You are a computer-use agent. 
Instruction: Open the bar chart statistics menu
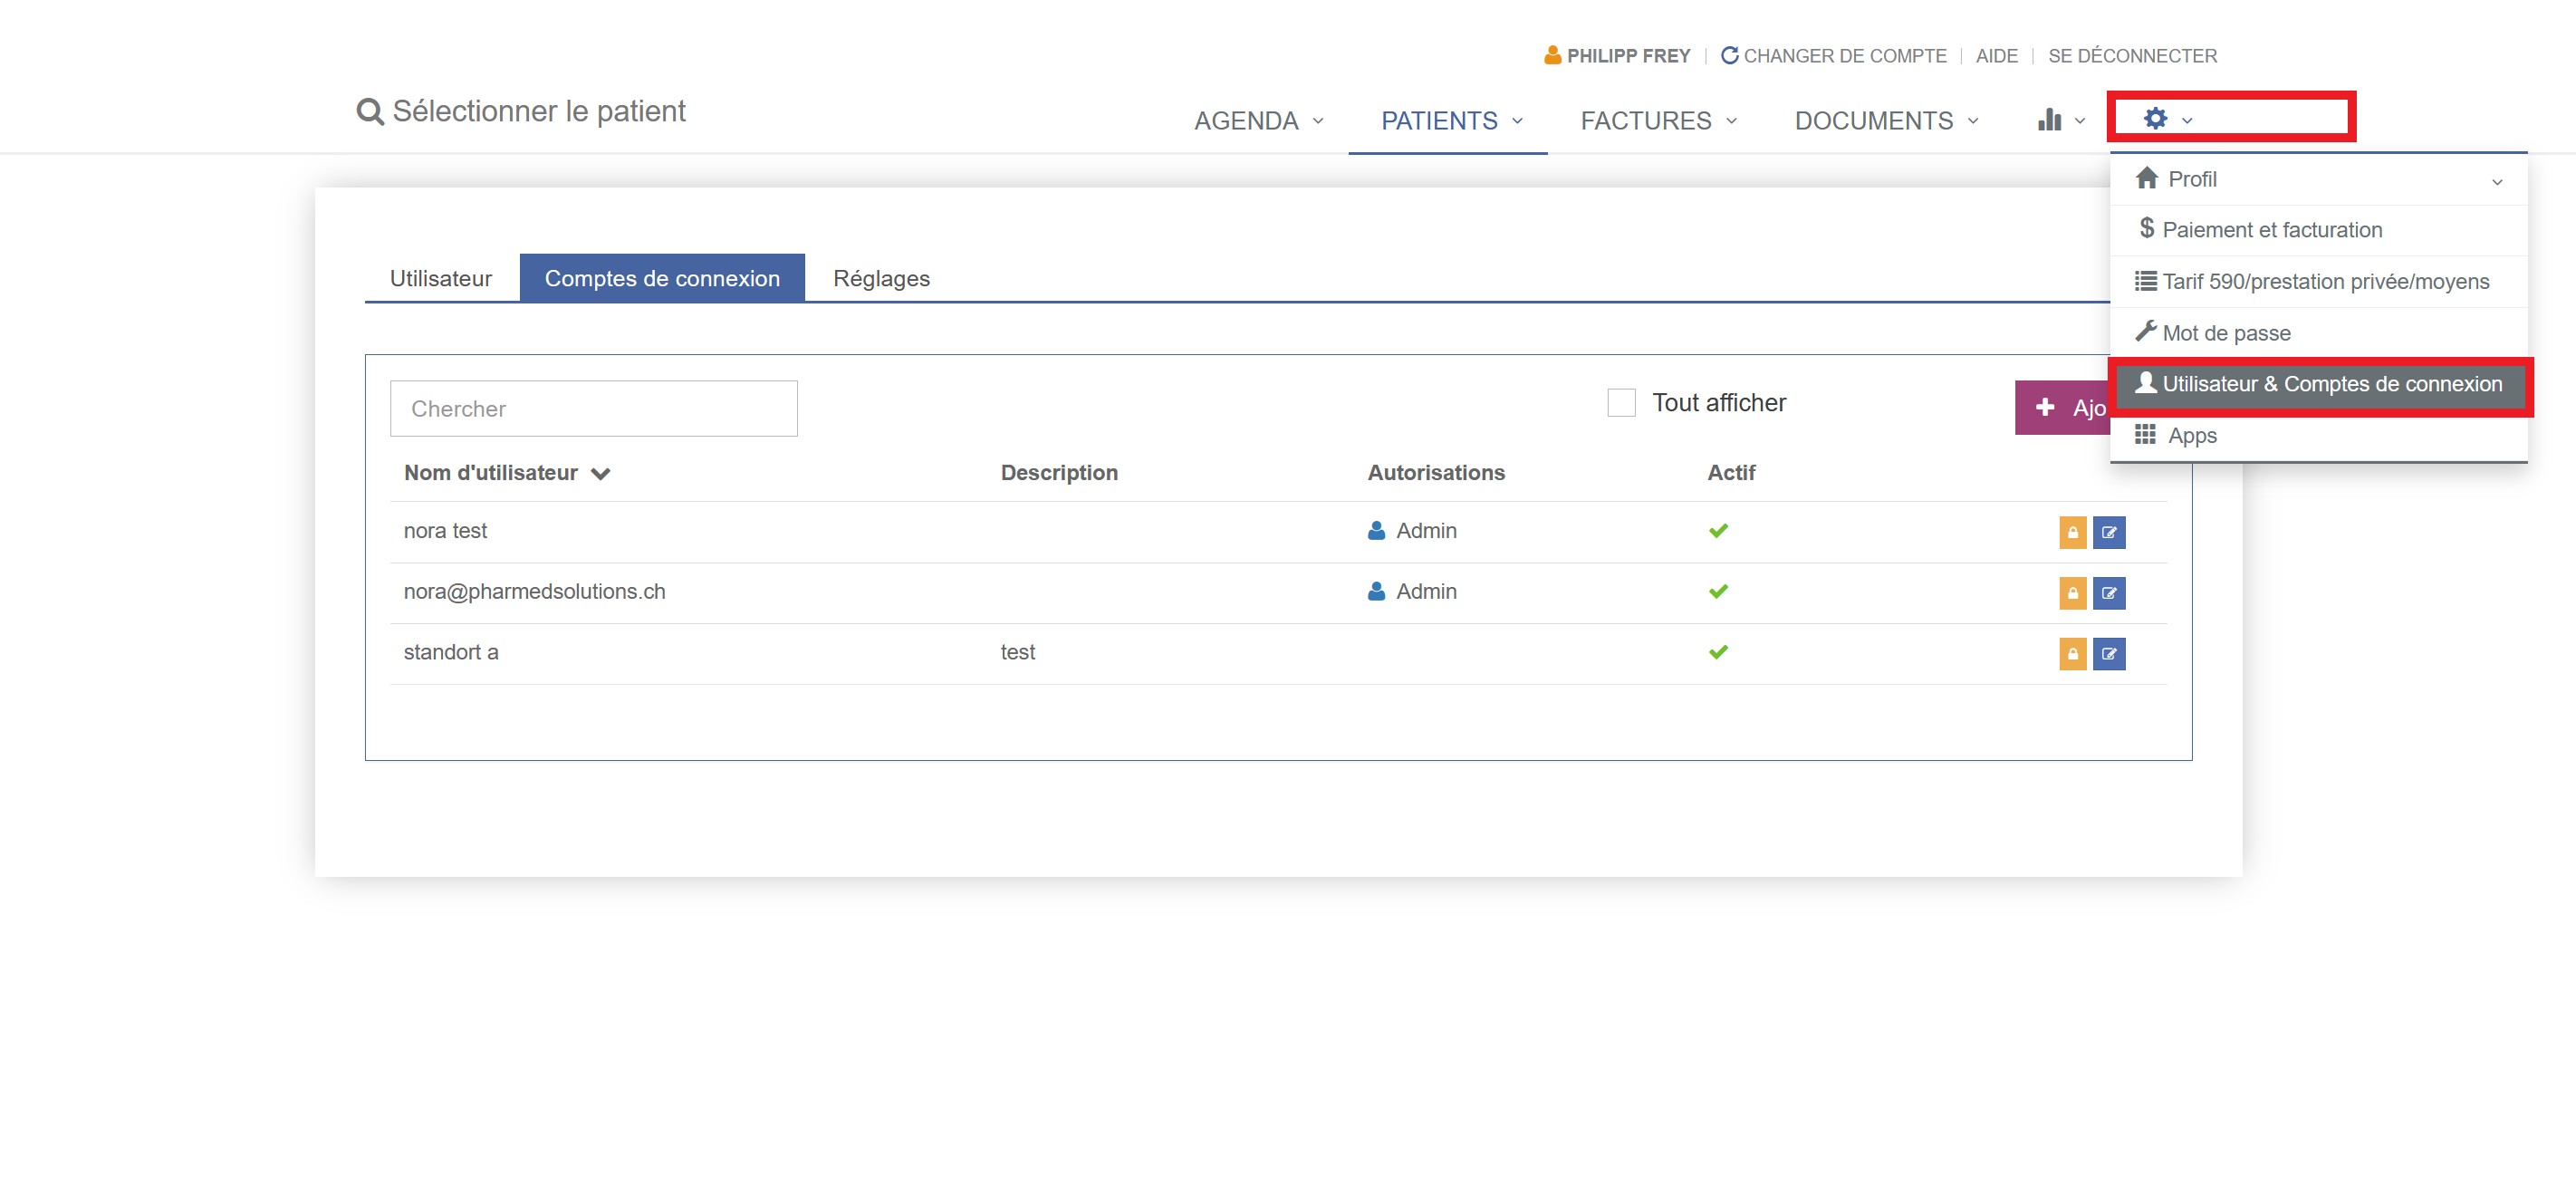click(2060, 120)
